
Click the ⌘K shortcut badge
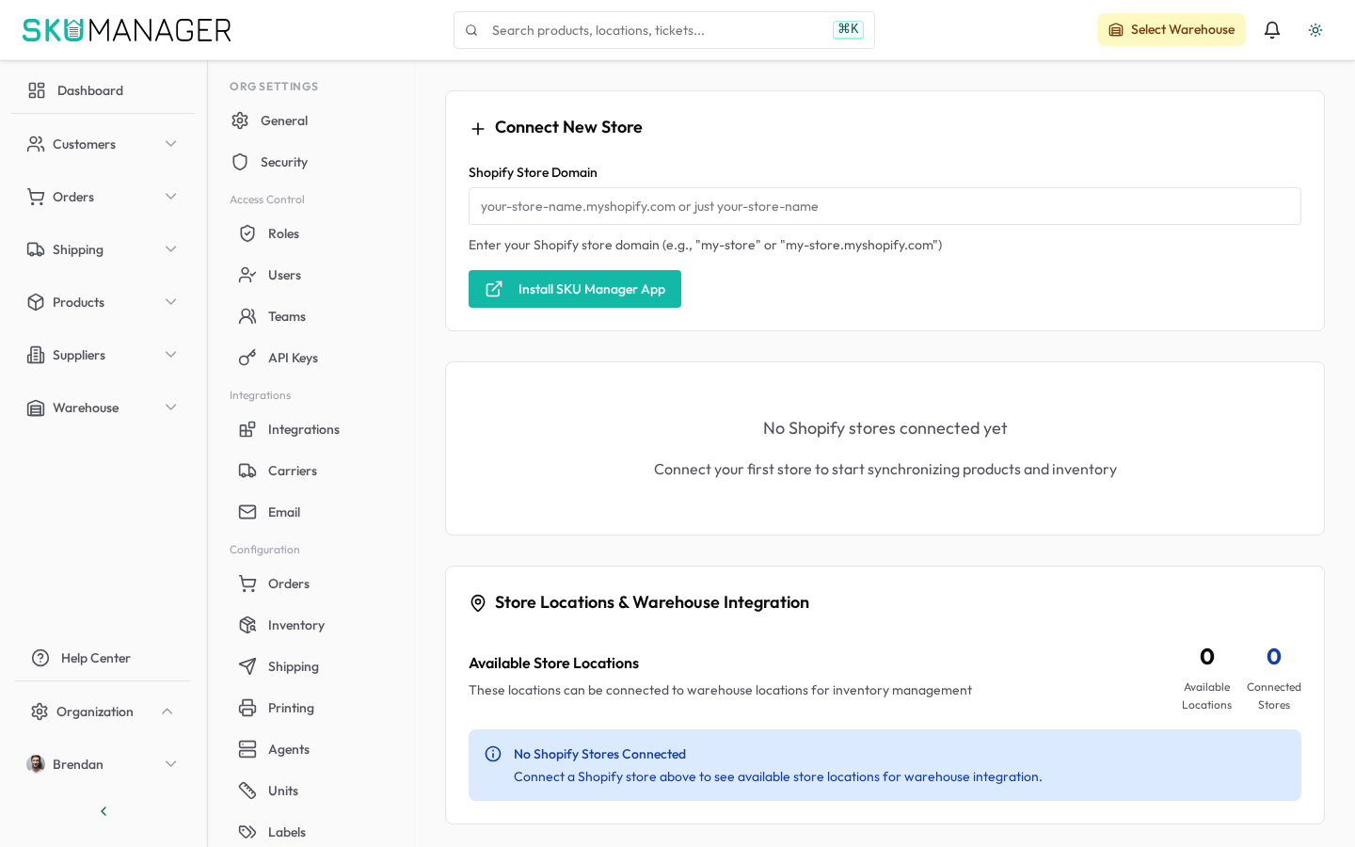[848, 29]
